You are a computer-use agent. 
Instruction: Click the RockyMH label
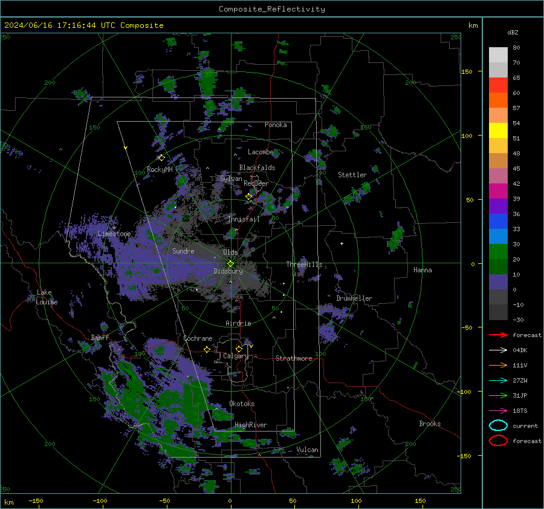click(x=160, y=169)
